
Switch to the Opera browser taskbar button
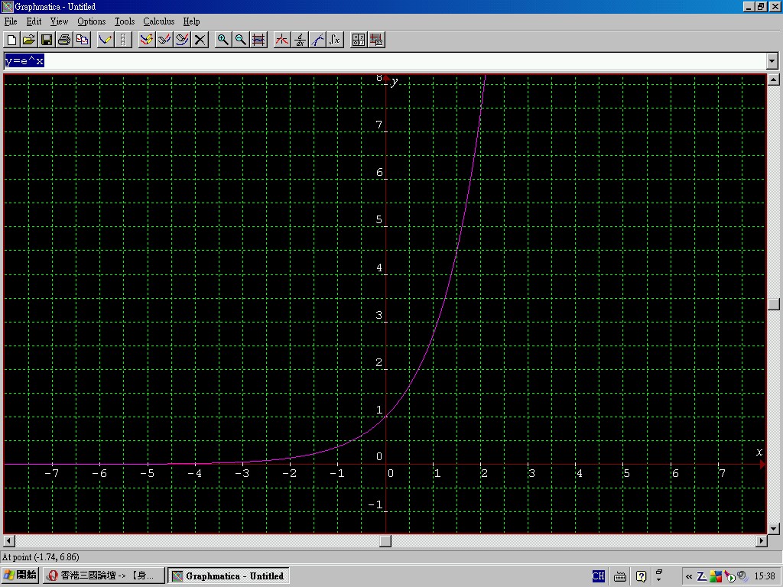pyautogui.click(x=103, y=576)
